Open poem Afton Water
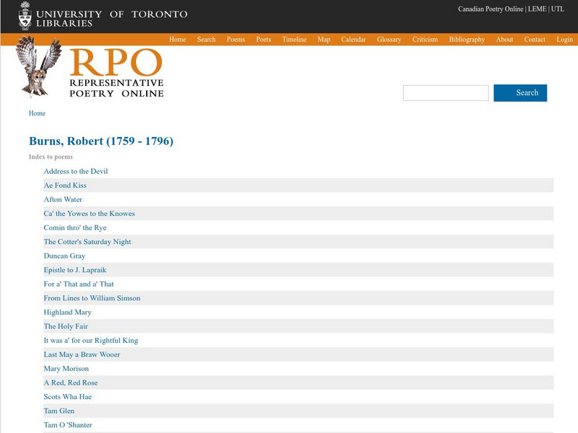The height and width of the screenshot is (433, 578). (x=63, y=199)
